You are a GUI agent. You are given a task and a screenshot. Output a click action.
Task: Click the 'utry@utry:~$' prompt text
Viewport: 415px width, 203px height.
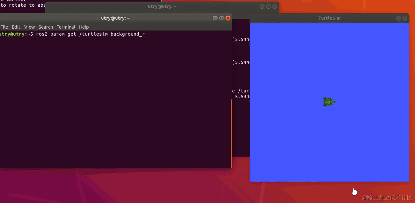point(17,34)
